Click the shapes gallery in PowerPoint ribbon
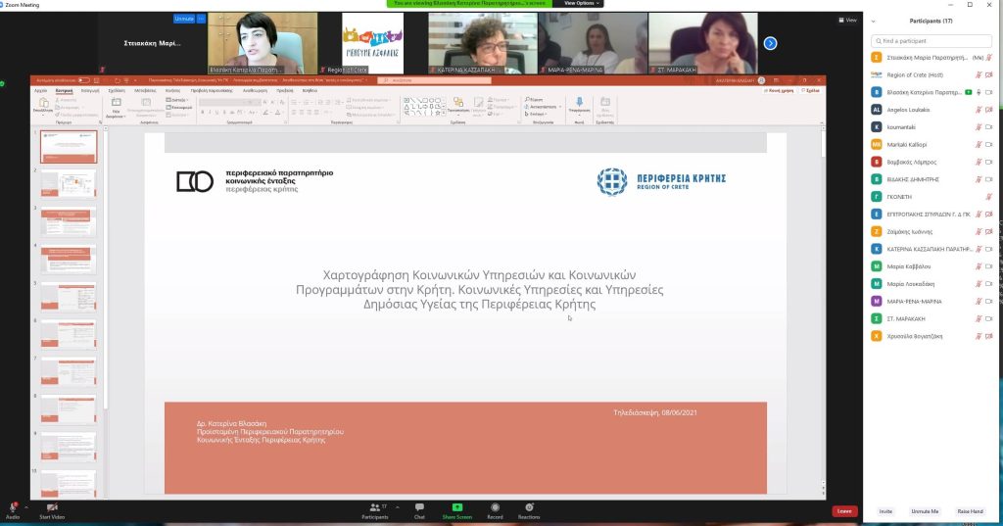 (x=424, y=107)
